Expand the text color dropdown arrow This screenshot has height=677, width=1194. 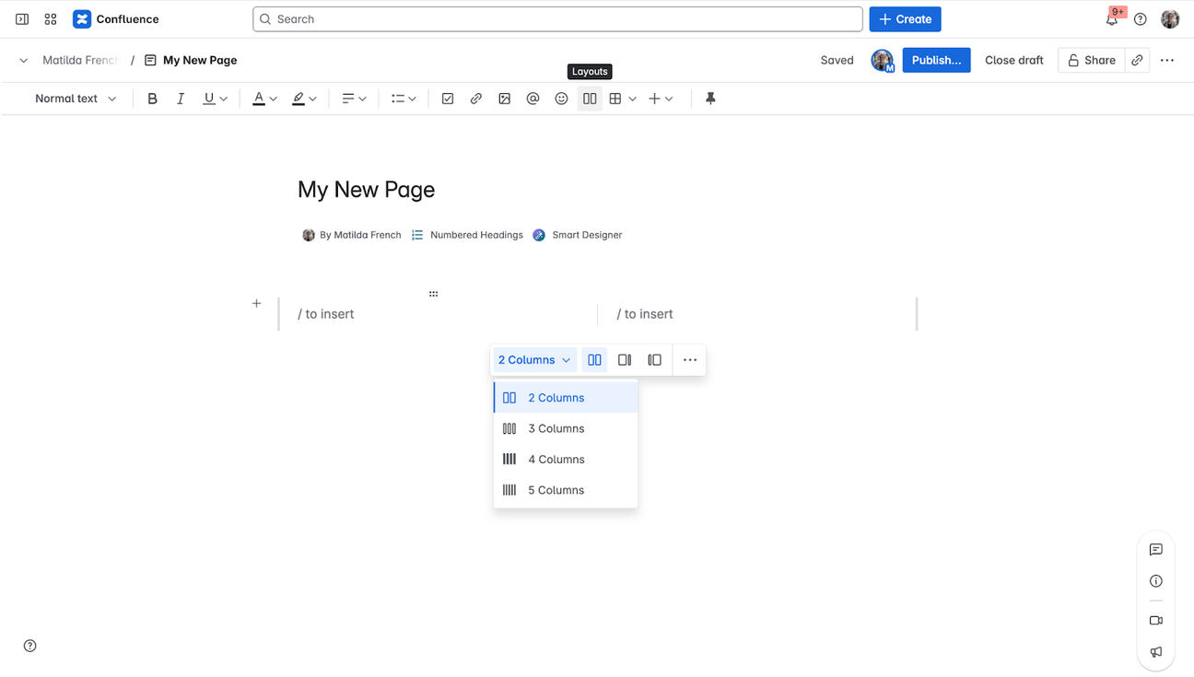pos(273,99)
